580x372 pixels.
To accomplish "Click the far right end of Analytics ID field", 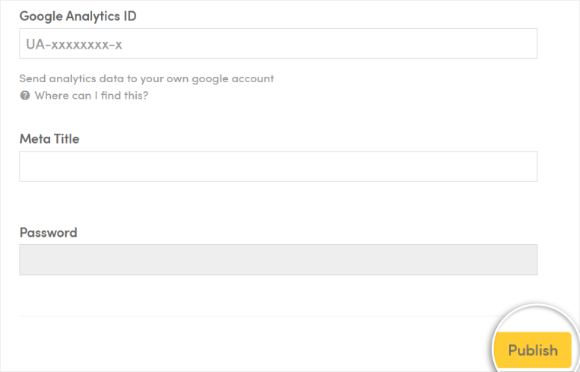I will click(x=531, y=43).
